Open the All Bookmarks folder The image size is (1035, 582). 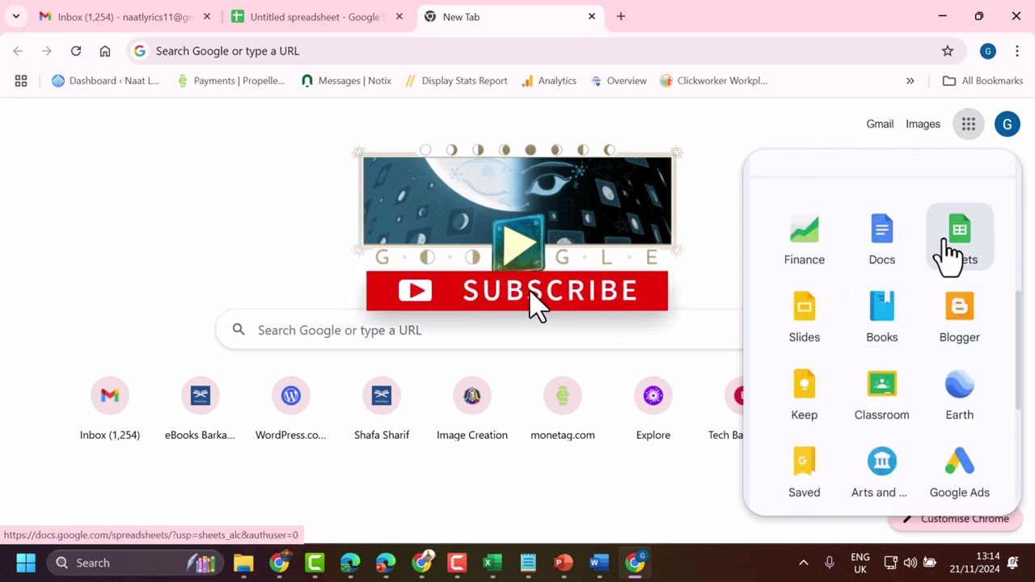(x=983, y=81)
